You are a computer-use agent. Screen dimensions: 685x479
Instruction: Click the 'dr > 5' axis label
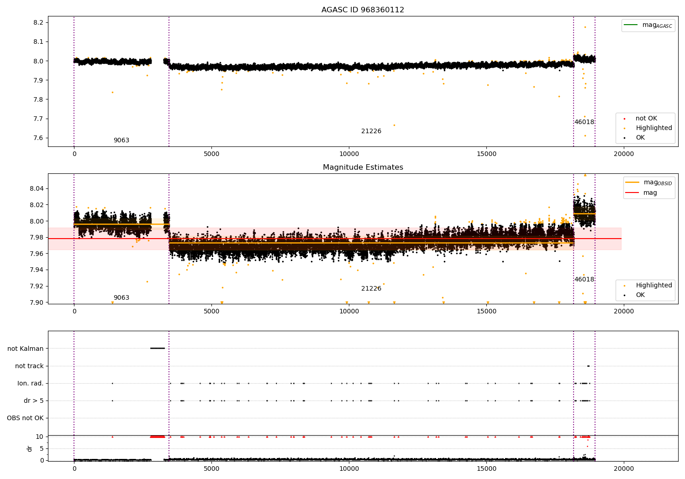[34, 401]
